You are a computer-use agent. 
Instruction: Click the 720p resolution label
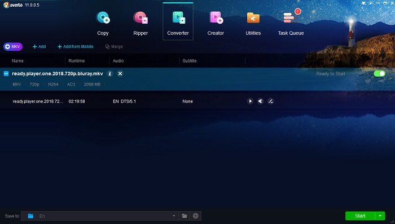(x=34, y=84)
